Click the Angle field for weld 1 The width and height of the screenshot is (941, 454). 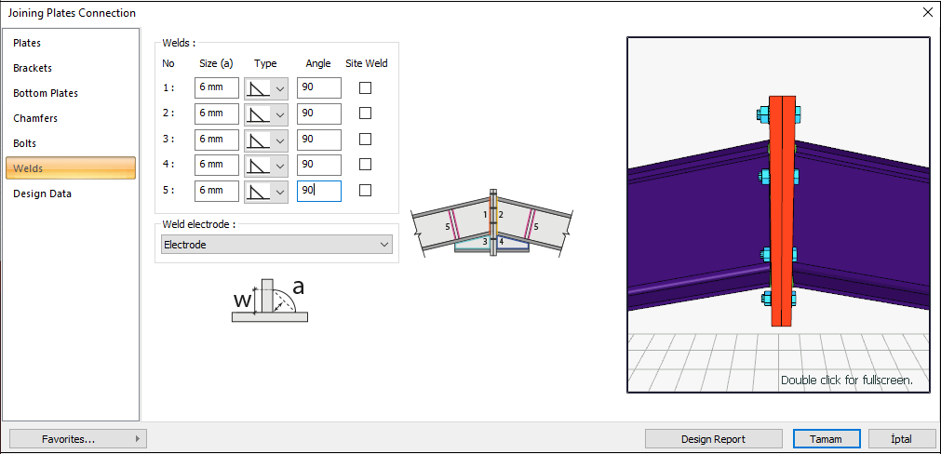[319, 87]
